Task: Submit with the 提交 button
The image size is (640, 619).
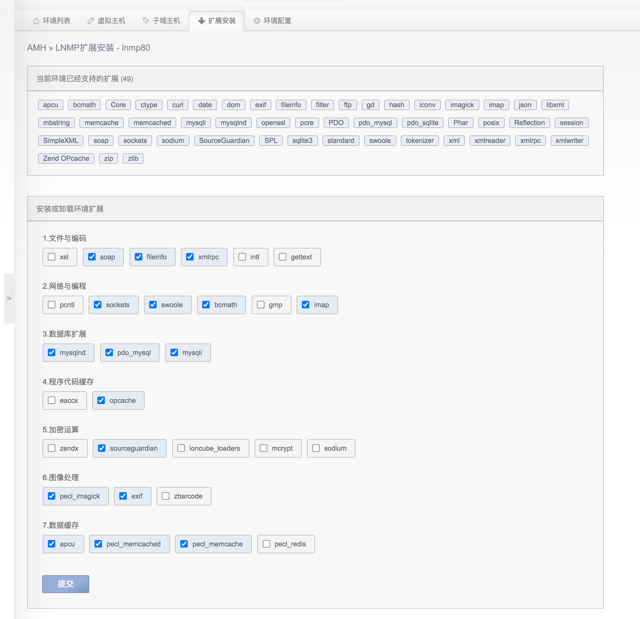Action: point(66,584)
